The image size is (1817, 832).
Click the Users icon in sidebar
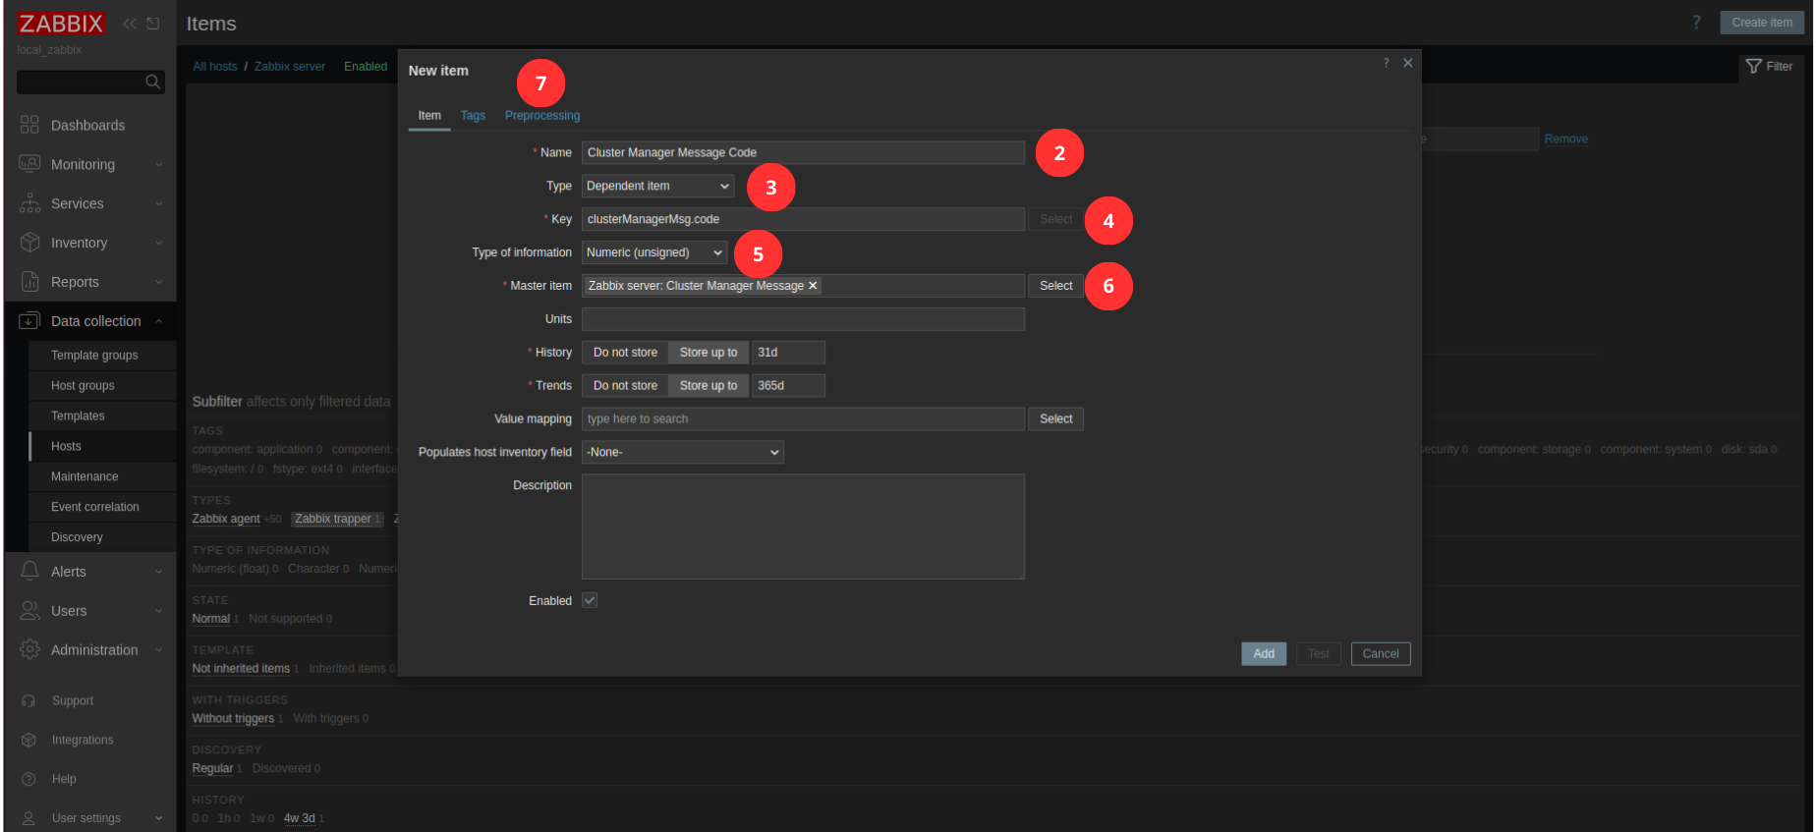pos(29,610)
